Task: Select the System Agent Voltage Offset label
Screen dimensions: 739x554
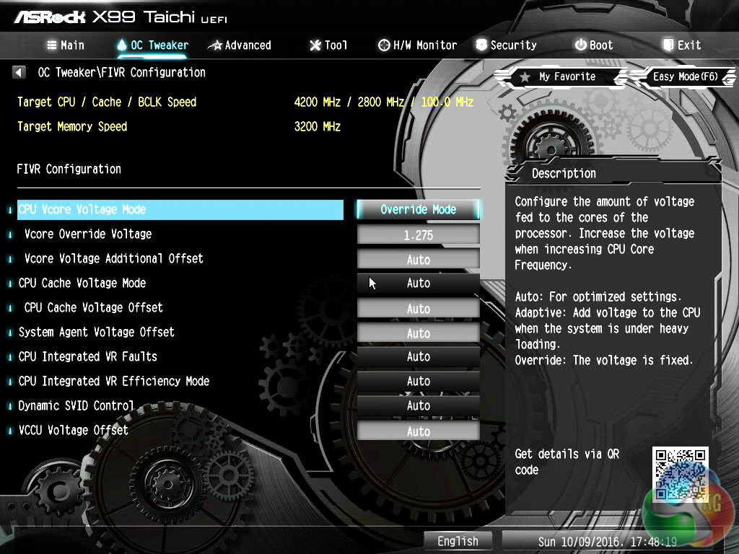Action: [96, 332]
